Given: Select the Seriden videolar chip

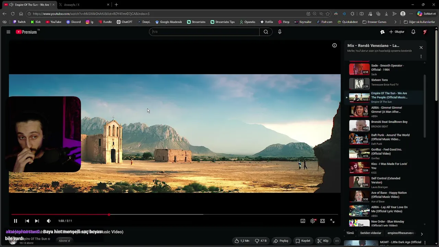Looking at the screenshot, I should [370, 233].
